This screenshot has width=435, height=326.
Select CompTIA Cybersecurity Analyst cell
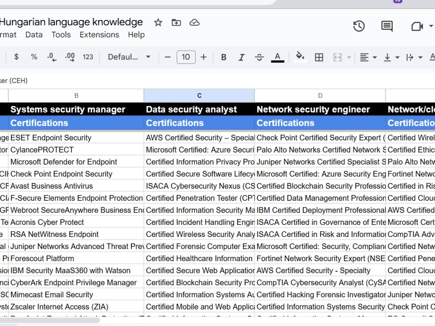320,283
